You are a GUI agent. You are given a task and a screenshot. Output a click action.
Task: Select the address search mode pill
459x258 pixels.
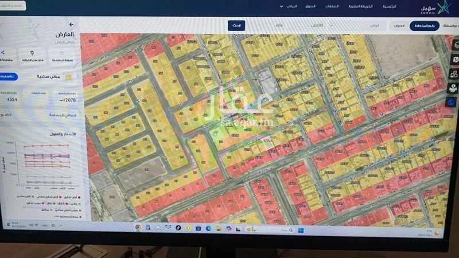pyautogui.click(x=399, y=26)
